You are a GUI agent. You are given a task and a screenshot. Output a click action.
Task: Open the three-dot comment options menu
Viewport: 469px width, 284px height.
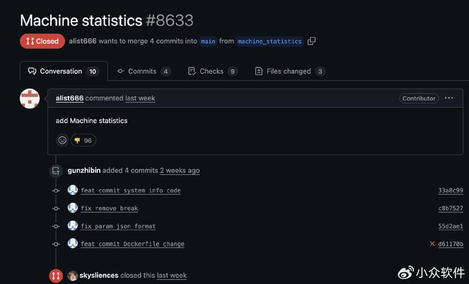click(x=449, y=98)
